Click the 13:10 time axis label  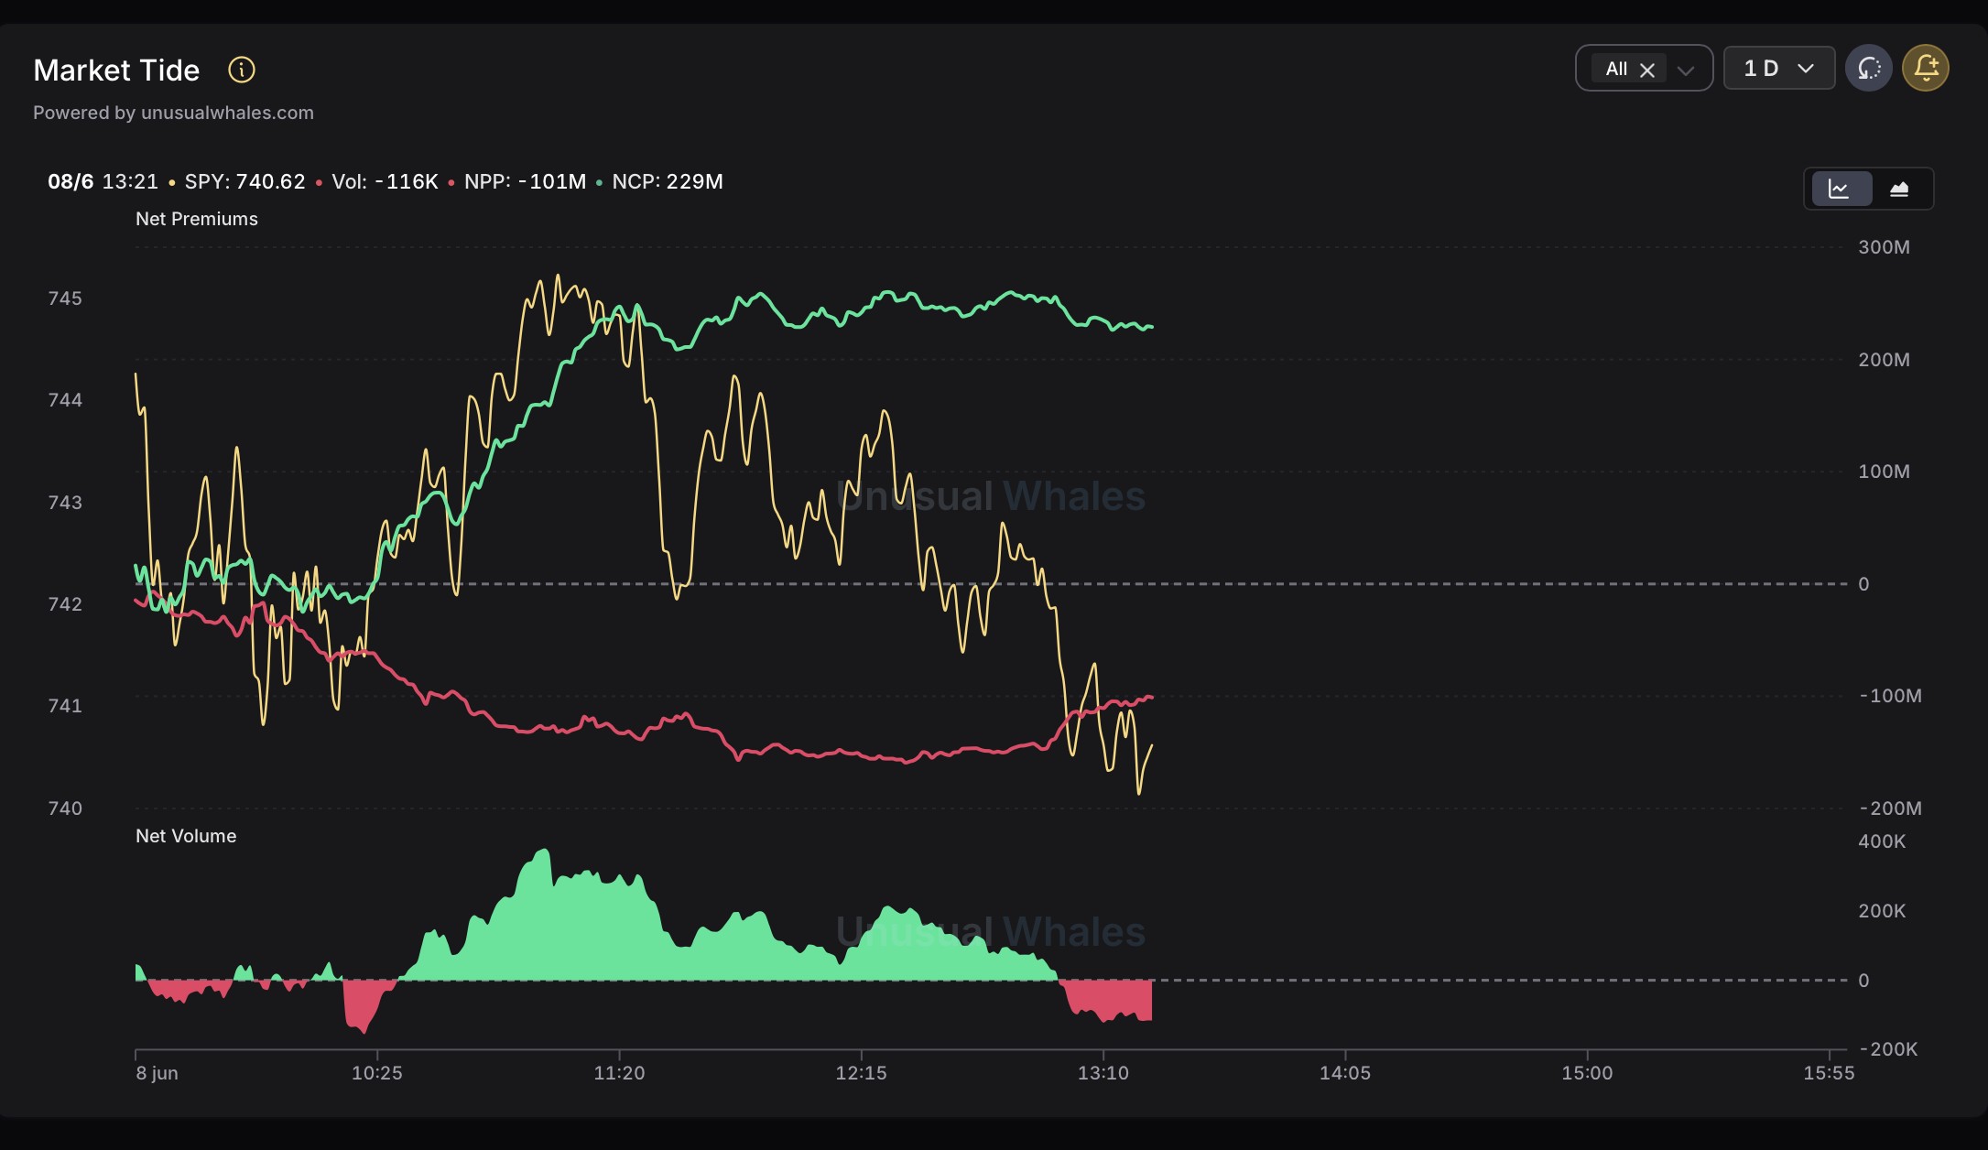(x=1103, y=1073)
